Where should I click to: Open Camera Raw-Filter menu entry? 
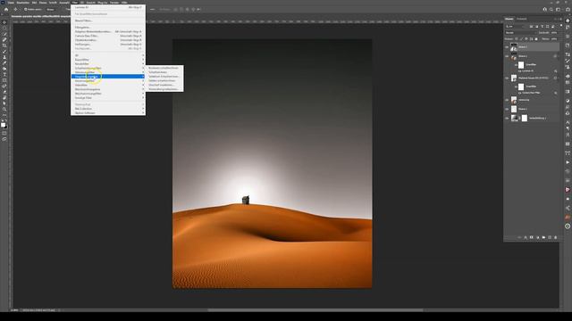108,36
